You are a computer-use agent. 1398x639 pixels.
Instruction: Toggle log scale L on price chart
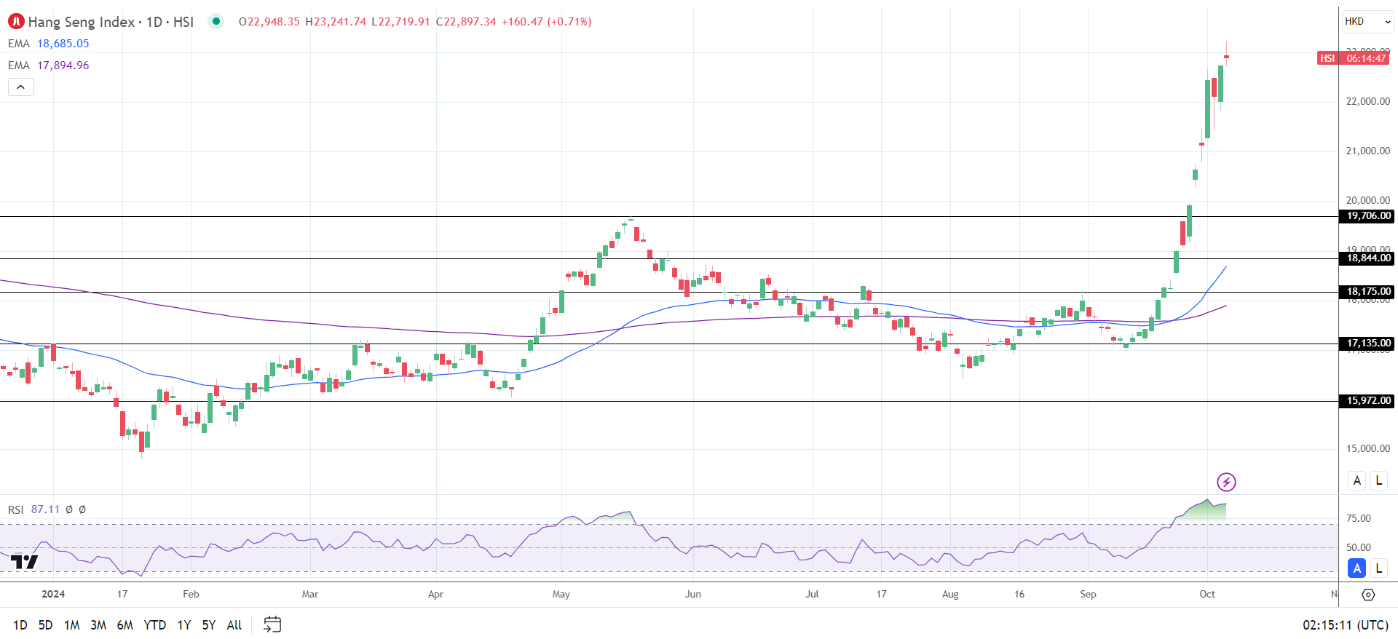click(x=1378, y=480)
